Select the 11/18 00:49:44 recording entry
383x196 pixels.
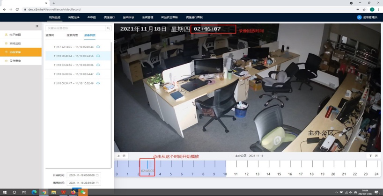click(x=73, y=56)
